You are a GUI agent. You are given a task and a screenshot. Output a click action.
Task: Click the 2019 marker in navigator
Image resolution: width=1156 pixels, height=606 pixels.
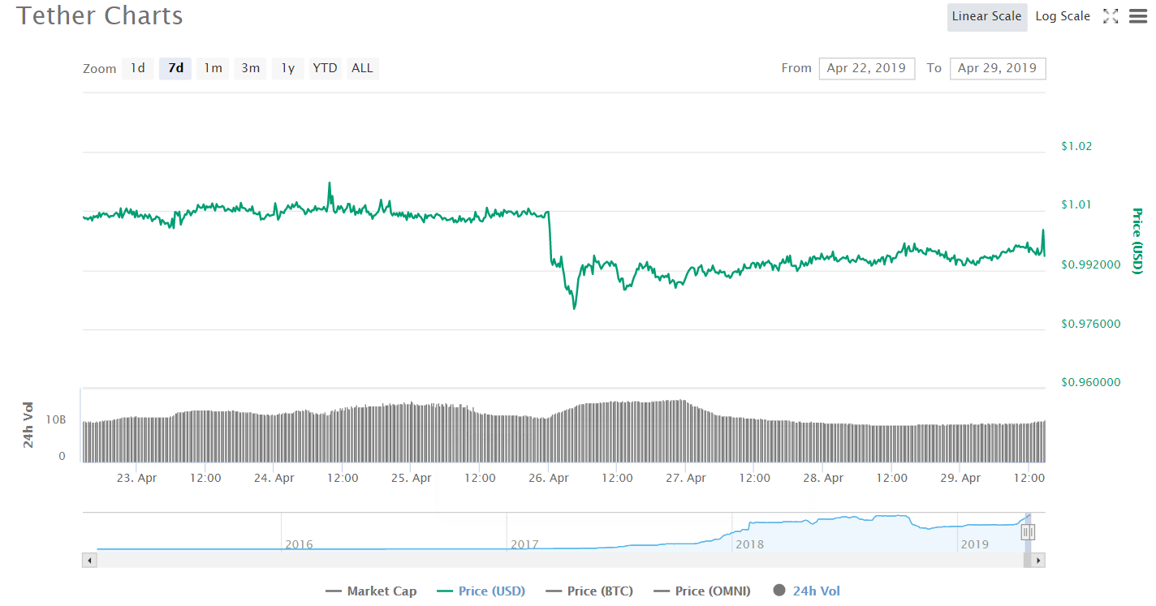click(975, 544)
